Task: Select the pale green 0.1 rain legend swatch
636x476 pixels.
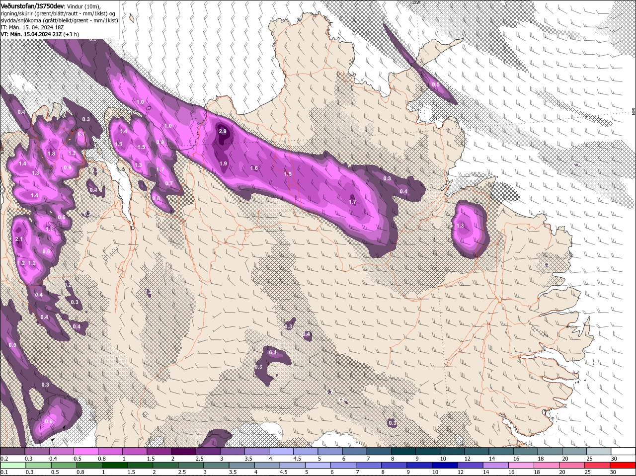Action: 12,465
